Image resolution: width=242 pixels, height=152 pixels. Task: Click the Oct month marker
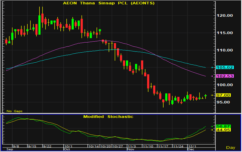(x=67, y=149)
